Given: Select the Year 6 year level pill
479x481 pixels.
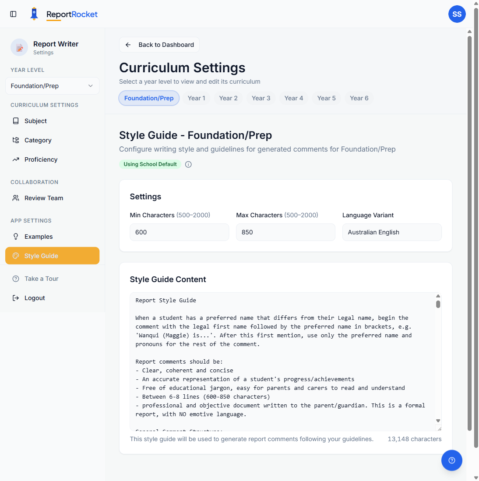Looking at the screenshot, I should point(359,98).
